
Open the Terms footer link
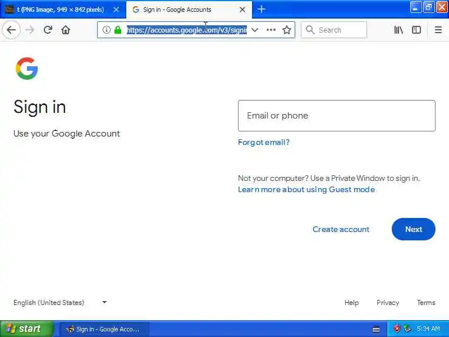pyautogui.click(x=426, y=303)
